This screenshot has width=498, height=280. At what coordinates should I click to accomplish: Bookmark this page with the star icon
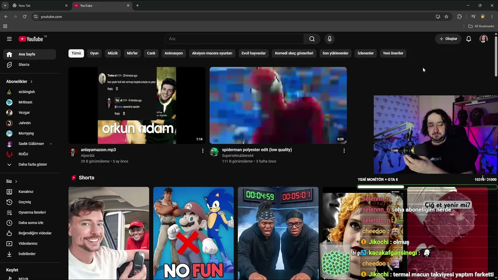coord(446,17)
